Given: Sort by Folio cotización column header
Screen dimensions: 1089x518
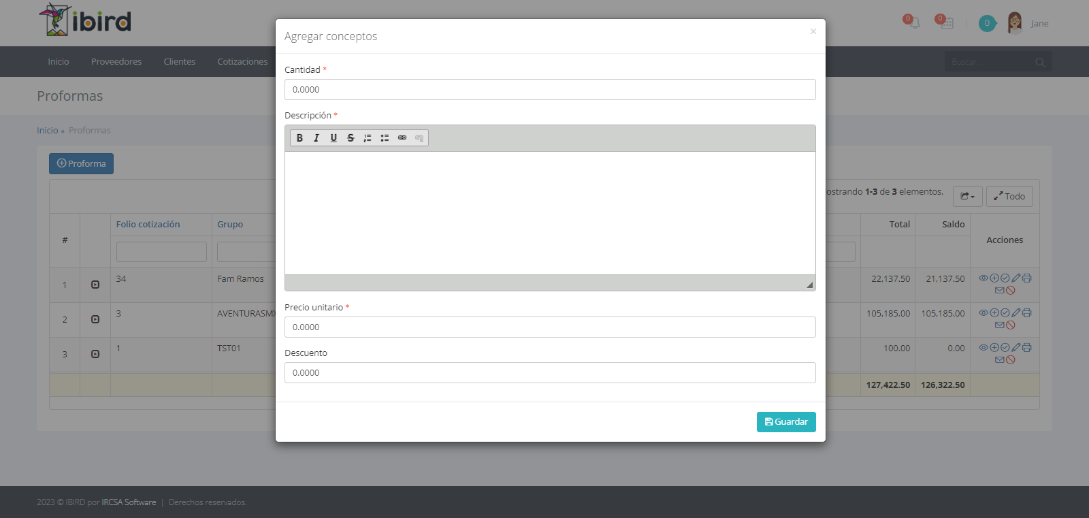Looking at the screenshot, I should pos(148,224).
